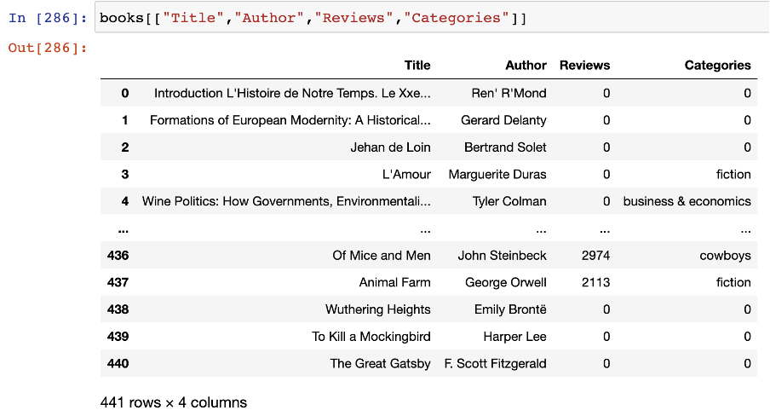This screenshot has width=770, height=416.
Task: Select row index 438 cell
Action: pyautogui.click(x=118, y=309)
